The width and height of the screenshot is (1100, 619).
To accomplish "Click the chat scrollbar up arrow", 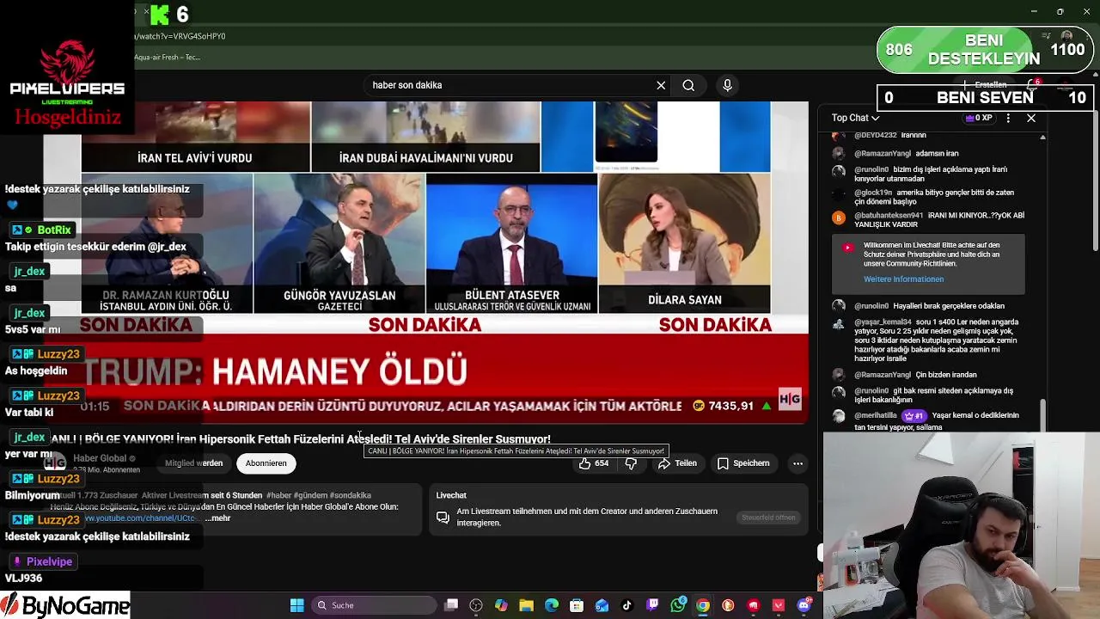I will pos(1042,137).
